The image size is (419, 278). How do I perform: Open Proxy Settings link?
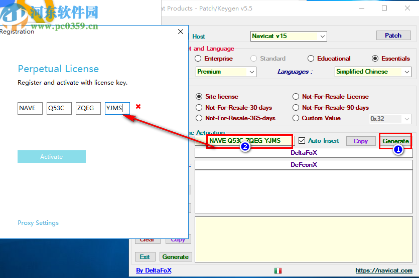pos(38,223)
